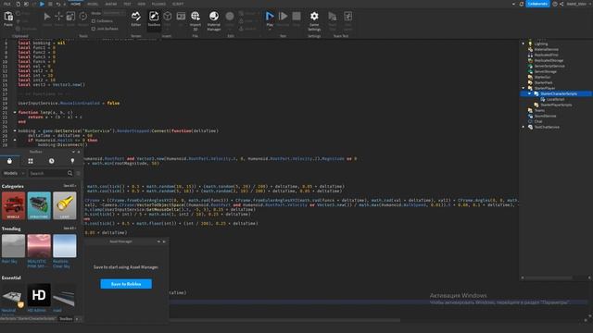Image resolution: width=593 pixels, height=333 pixels.
Task: Open the user account dropdown arrow
Action: point(589,4)
